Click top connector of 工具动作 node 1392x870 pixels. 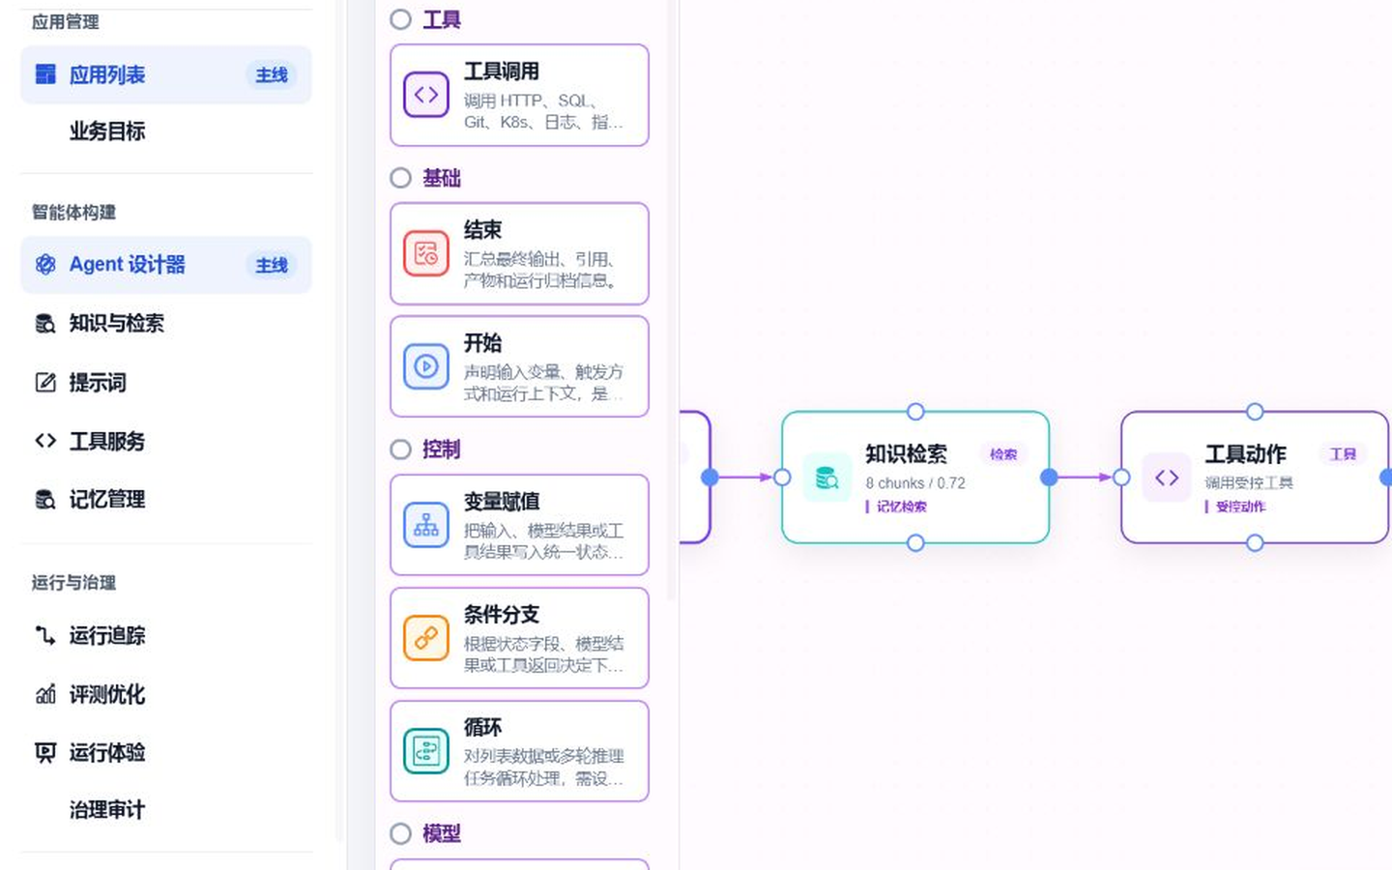[x=1255, y=412]
